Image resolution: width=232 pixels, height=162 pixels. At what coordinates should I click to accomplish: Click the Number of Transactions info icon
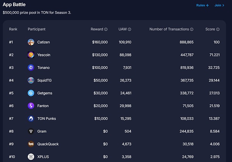click(192, 29)
